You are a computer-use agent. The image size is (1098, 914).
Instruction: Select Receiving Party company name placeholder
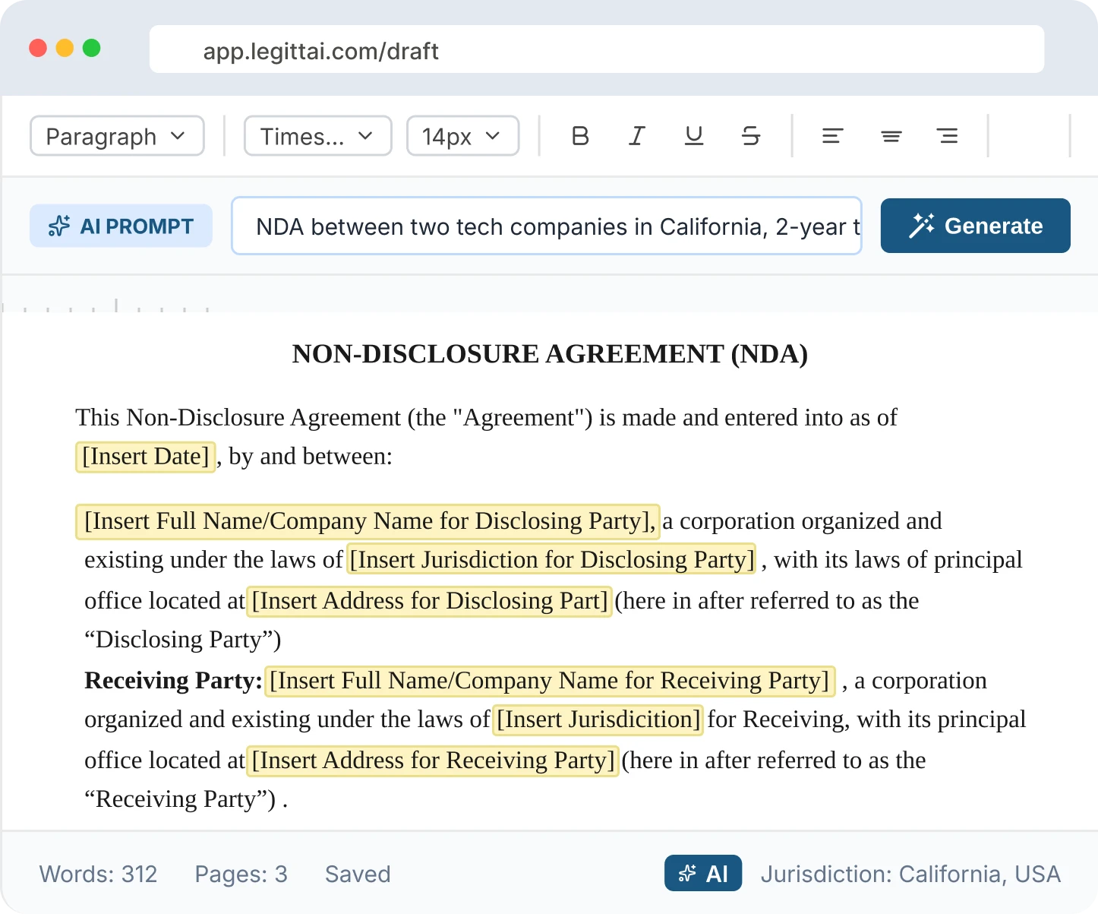point(550,681)
